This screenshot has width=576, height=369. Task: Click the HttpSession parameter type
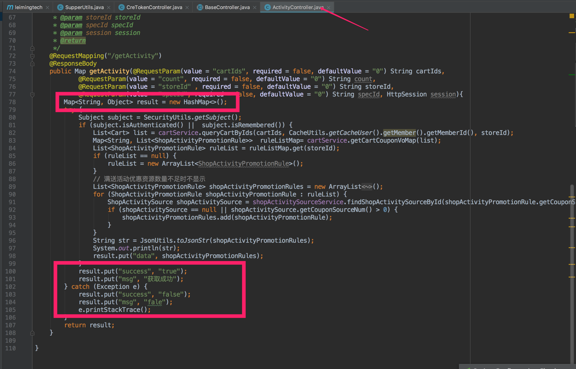point(406,94)
